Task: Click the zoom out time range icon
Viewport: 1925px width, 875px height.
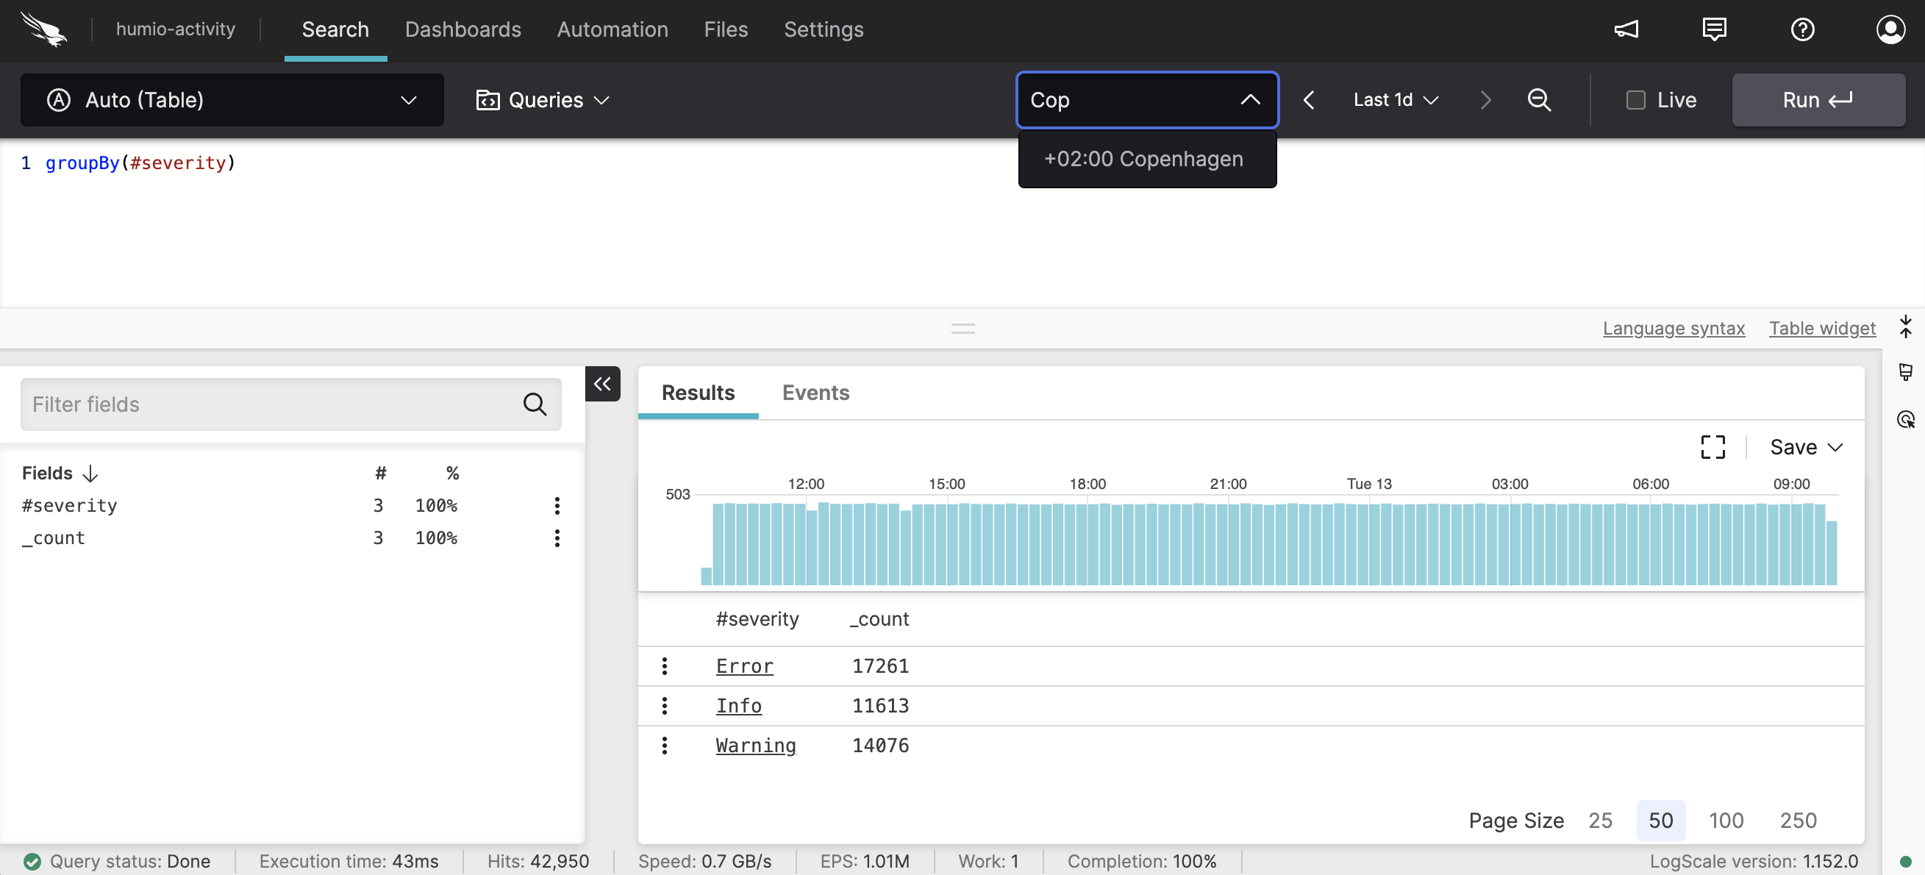Action: [1539, 100]
